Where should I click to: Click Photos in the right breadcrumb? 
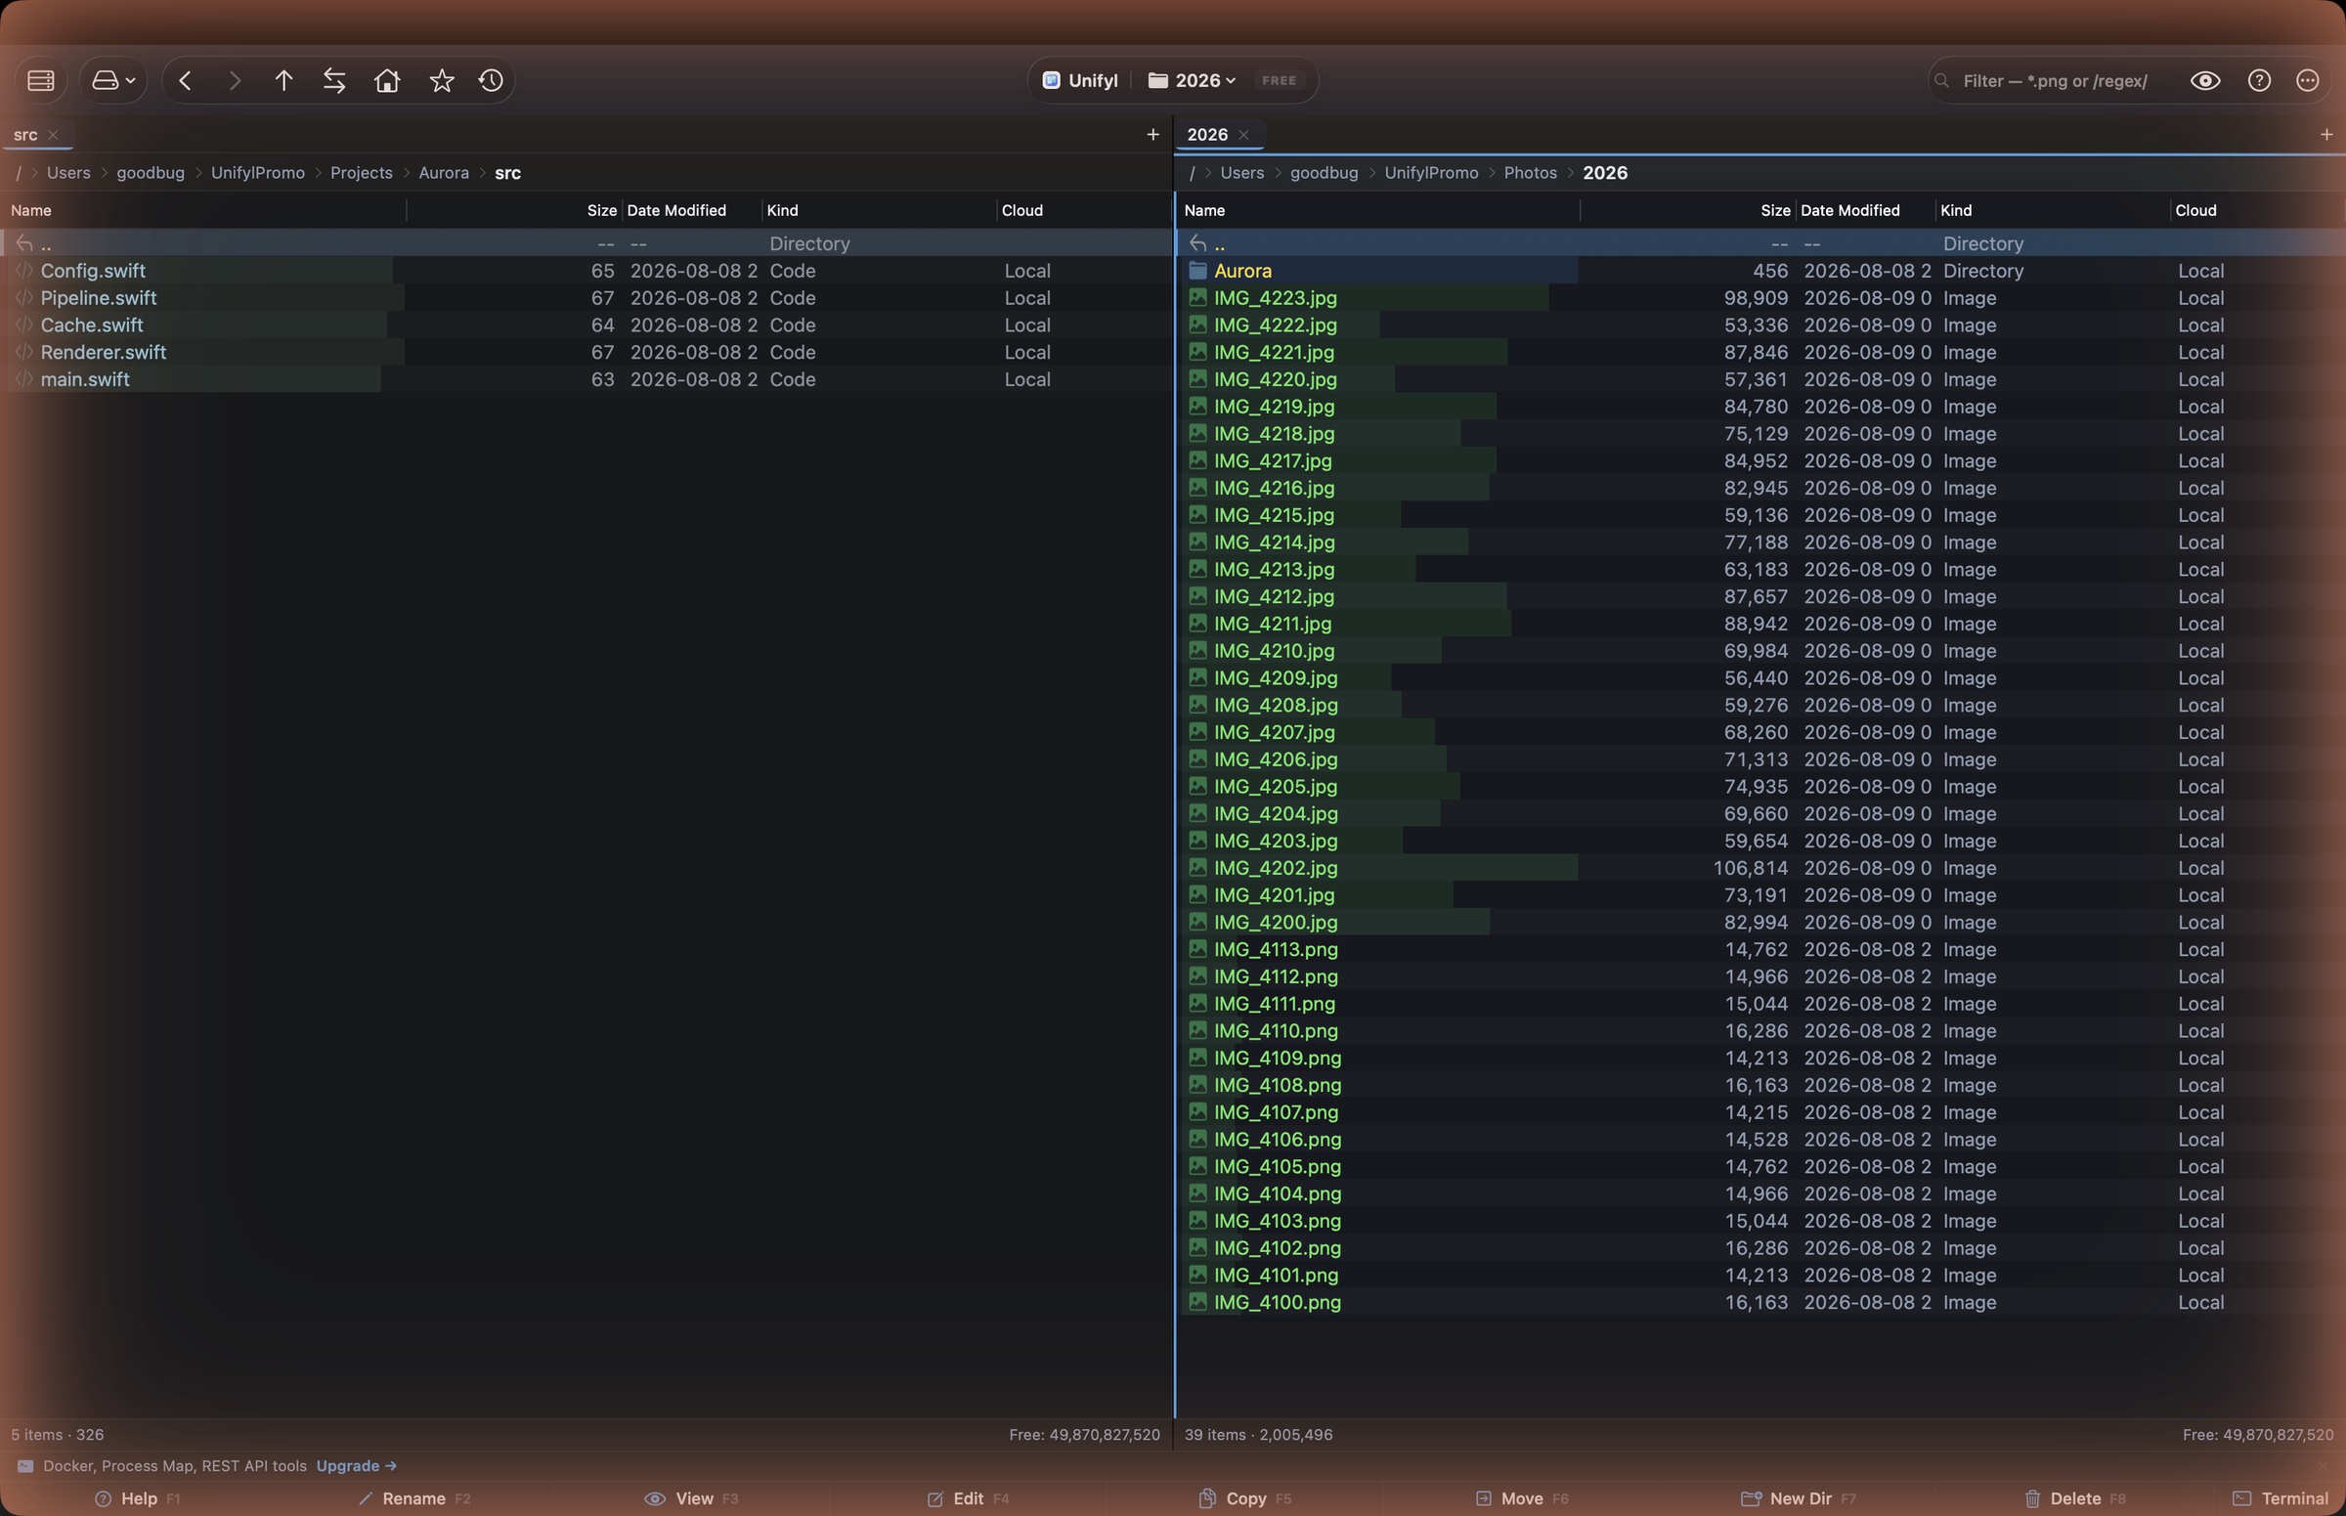[1530, 173]
